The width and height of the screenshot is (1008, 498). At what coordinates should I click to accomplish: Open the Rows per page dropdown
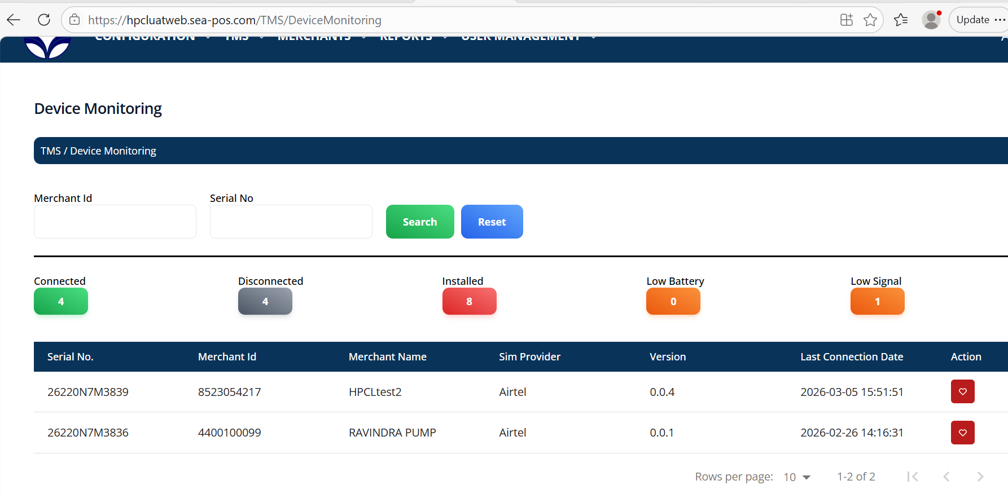click(797, 477)
